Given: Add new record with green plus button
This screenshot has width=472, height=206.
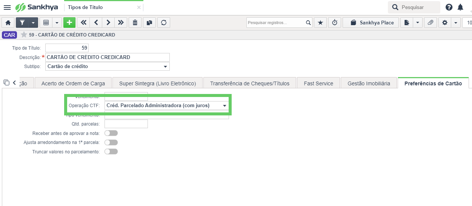Looking at the screenshot, I should pos(69,23).
